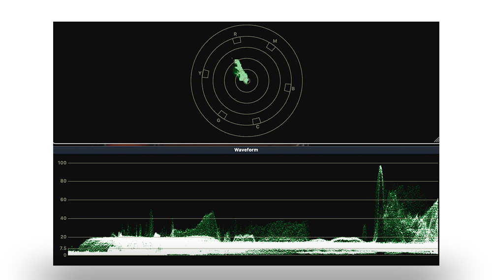Image resolution: width=492 pixels, height=280 pixels.
Task: Click the Waveform panel title bar
Action: (246, 150)
